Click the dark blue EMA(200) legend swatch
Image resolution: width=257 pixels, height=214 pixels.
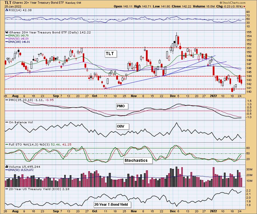point(7,42)
